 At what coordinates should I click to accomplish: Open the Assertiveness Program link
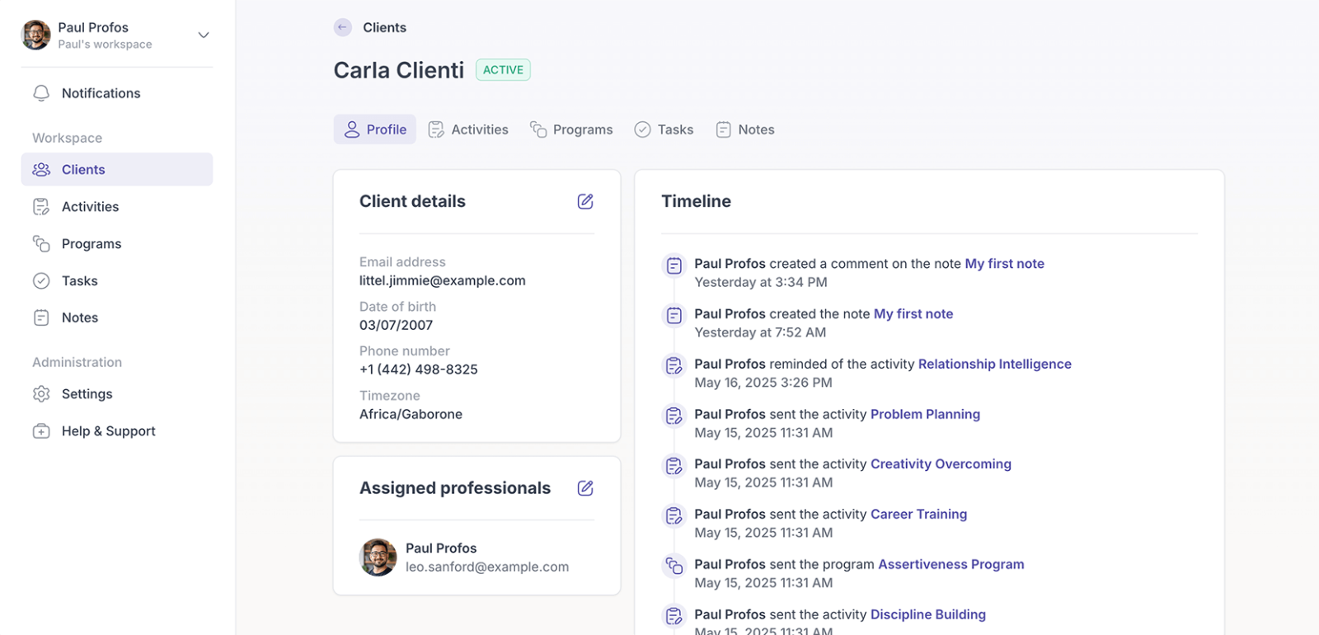click(x=951, y=564)
